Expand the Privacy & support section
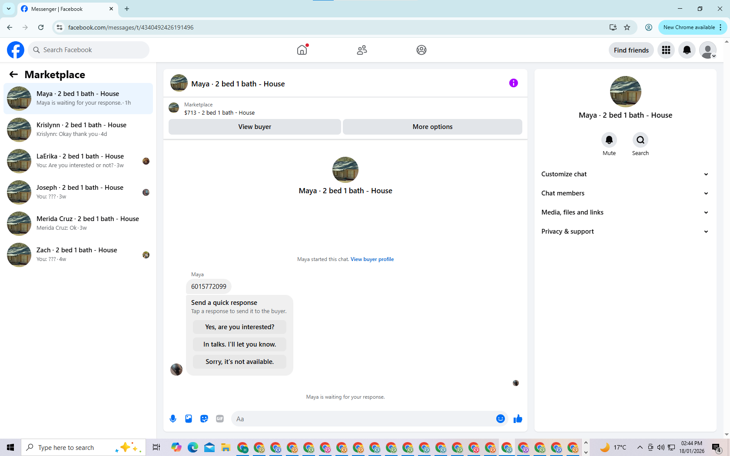Screen dimensions: 730x456 (625, 231)
